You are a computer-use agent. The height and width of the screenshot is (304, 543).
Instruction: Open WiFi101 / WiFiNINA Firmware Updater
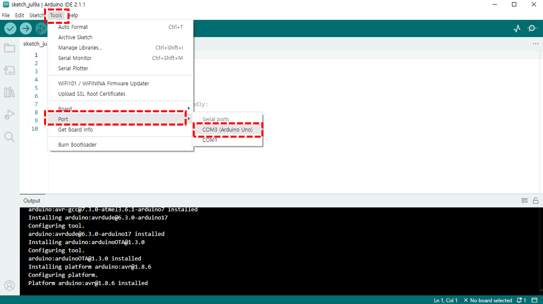120,84
